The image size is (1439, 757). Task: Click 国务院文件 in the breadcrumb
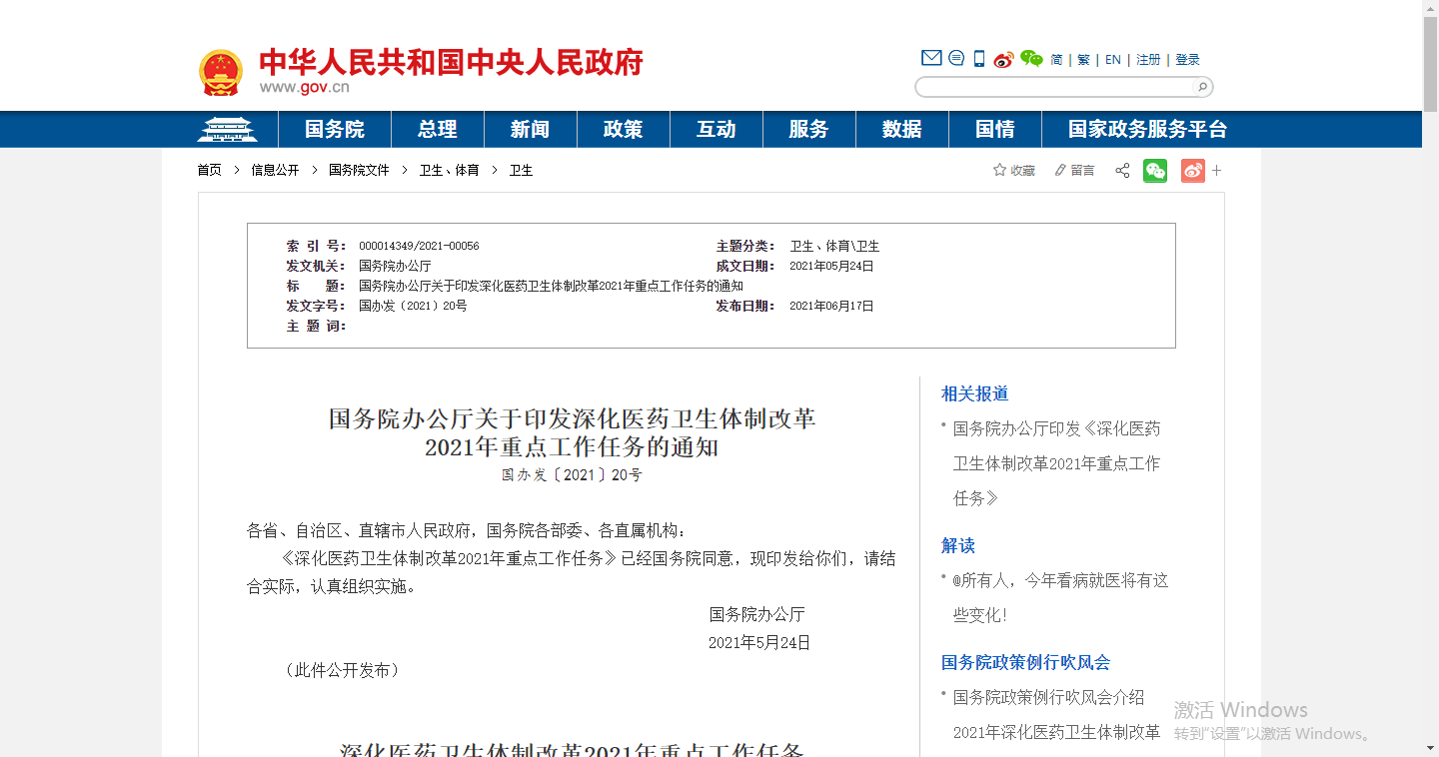tap(359, 171)
